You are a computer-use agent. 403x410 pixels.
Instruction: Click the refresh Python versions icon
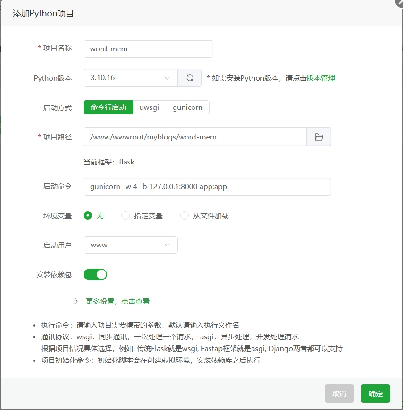click(190, 78)
